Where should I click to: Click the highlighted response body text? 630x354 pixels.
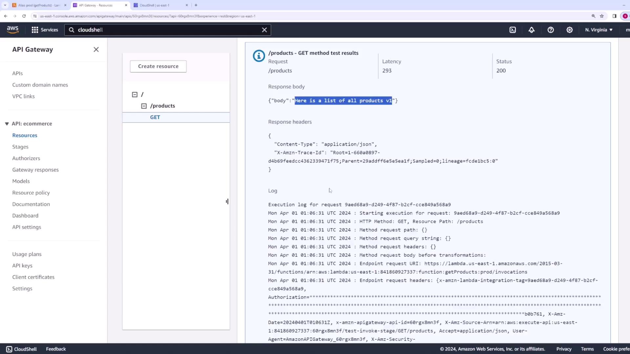tap(343, 101)
